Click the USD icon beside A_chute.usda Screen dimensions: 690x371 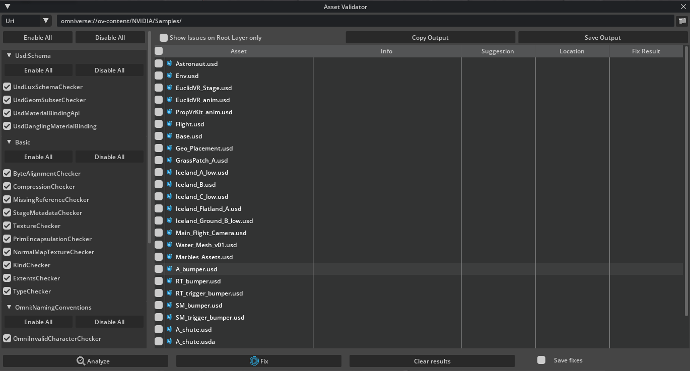coord(170,341)
